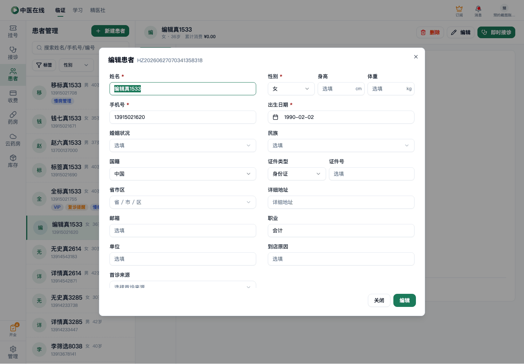Focus the 单位 input field
The width and height of the screenshot is (524, 364).
tap(183, 259)
